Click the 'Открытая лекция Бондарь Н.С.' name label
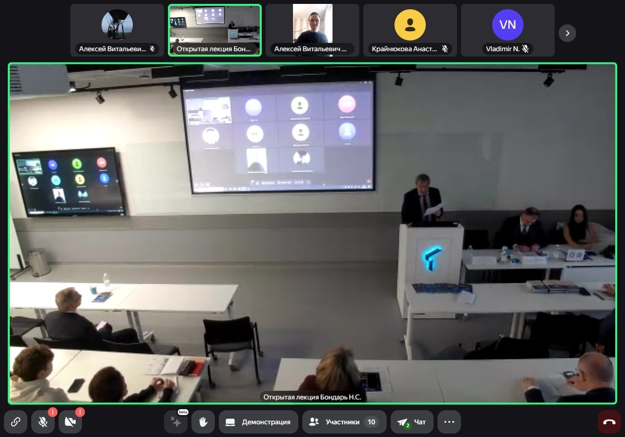 tap(312, 397)
